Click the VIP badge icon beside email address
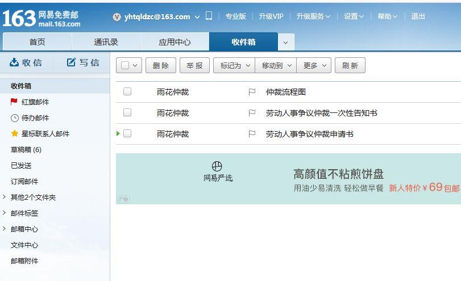461x281 pixels. pyautogui.click(x=117, y=17)
